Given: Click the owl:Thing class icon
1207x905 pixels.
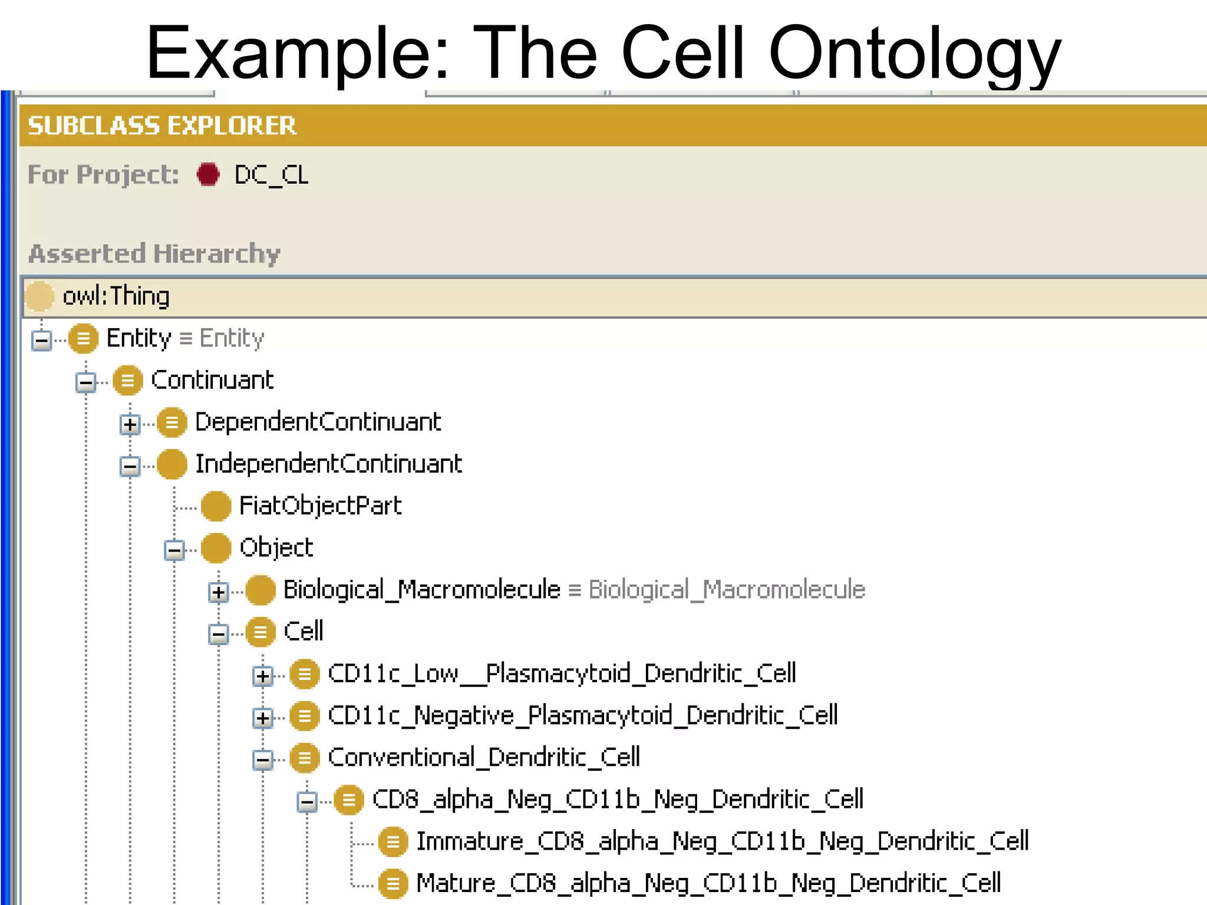Looking at the screenshot, I should tap(39, 296).
